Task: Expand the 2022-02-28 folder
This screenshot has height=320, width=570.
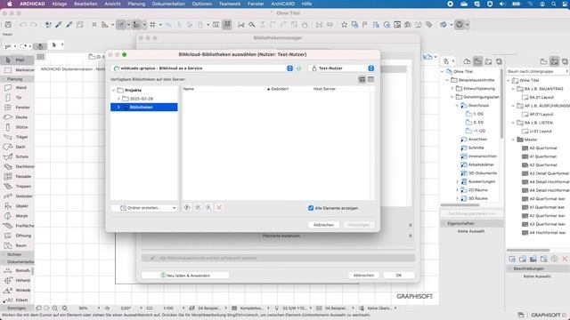Action: click(118, 99)
